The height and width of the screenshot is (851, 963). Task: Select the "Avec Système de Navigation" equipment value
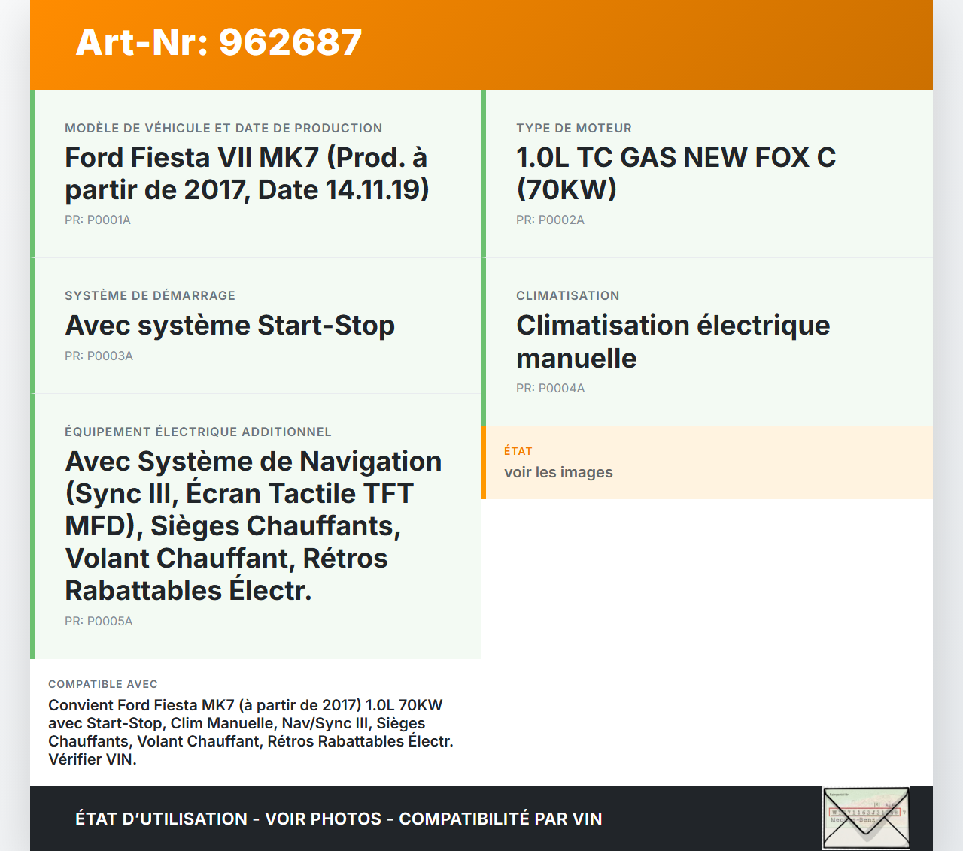[x=254, y=525]
